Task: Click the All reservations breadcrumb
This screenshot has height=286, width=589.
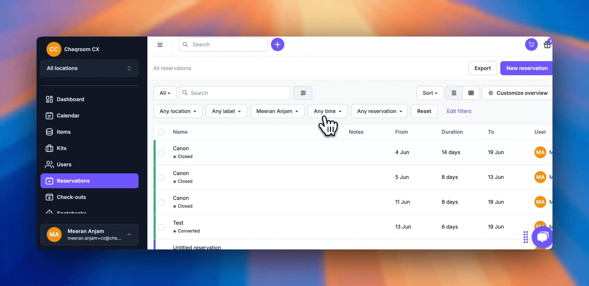Action: click(172, 68)
